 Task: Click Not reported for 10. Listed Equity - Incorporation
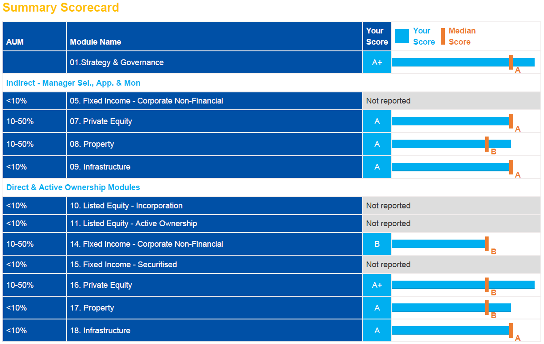point(388,206)
